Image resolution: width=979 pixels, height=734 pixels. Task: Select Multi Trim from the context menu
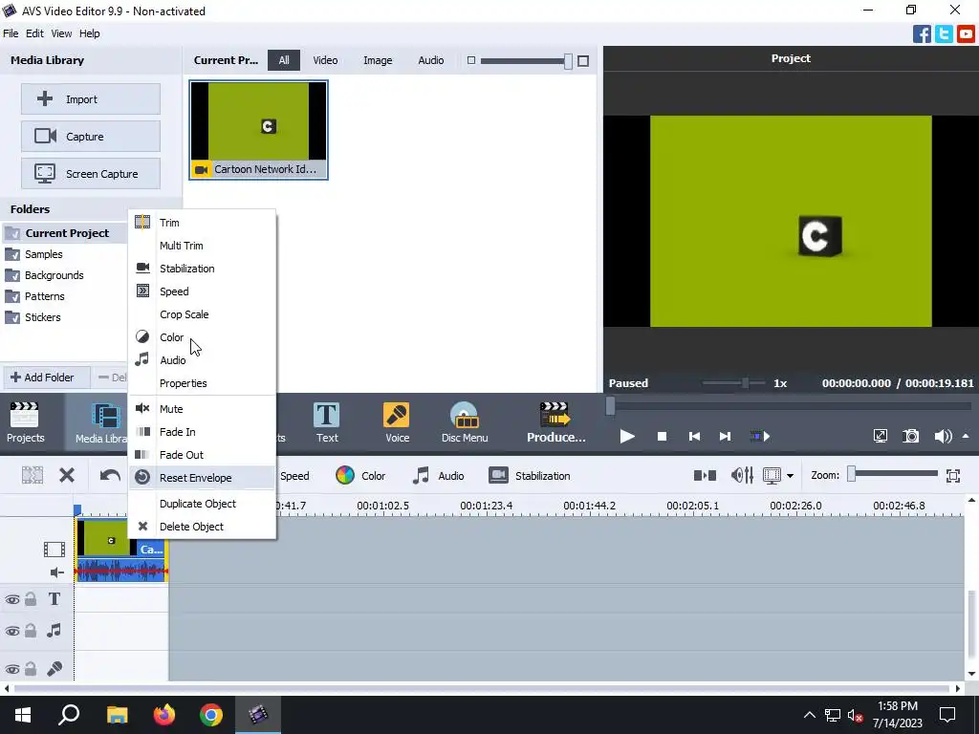click(x=202, y=246)
